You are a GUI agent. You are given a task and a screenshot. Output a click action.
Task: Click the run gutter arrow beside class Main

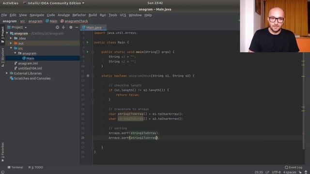tap(88, 42)
